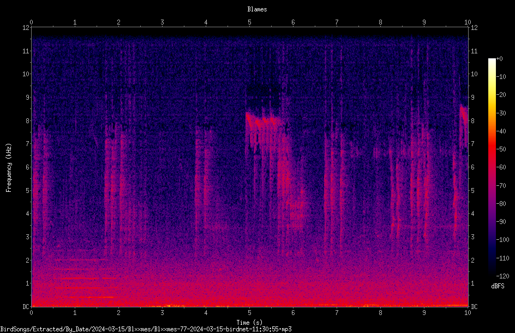The image size is (515, 333).
Task: Click the +0 top of color bar
Action: 499,59
